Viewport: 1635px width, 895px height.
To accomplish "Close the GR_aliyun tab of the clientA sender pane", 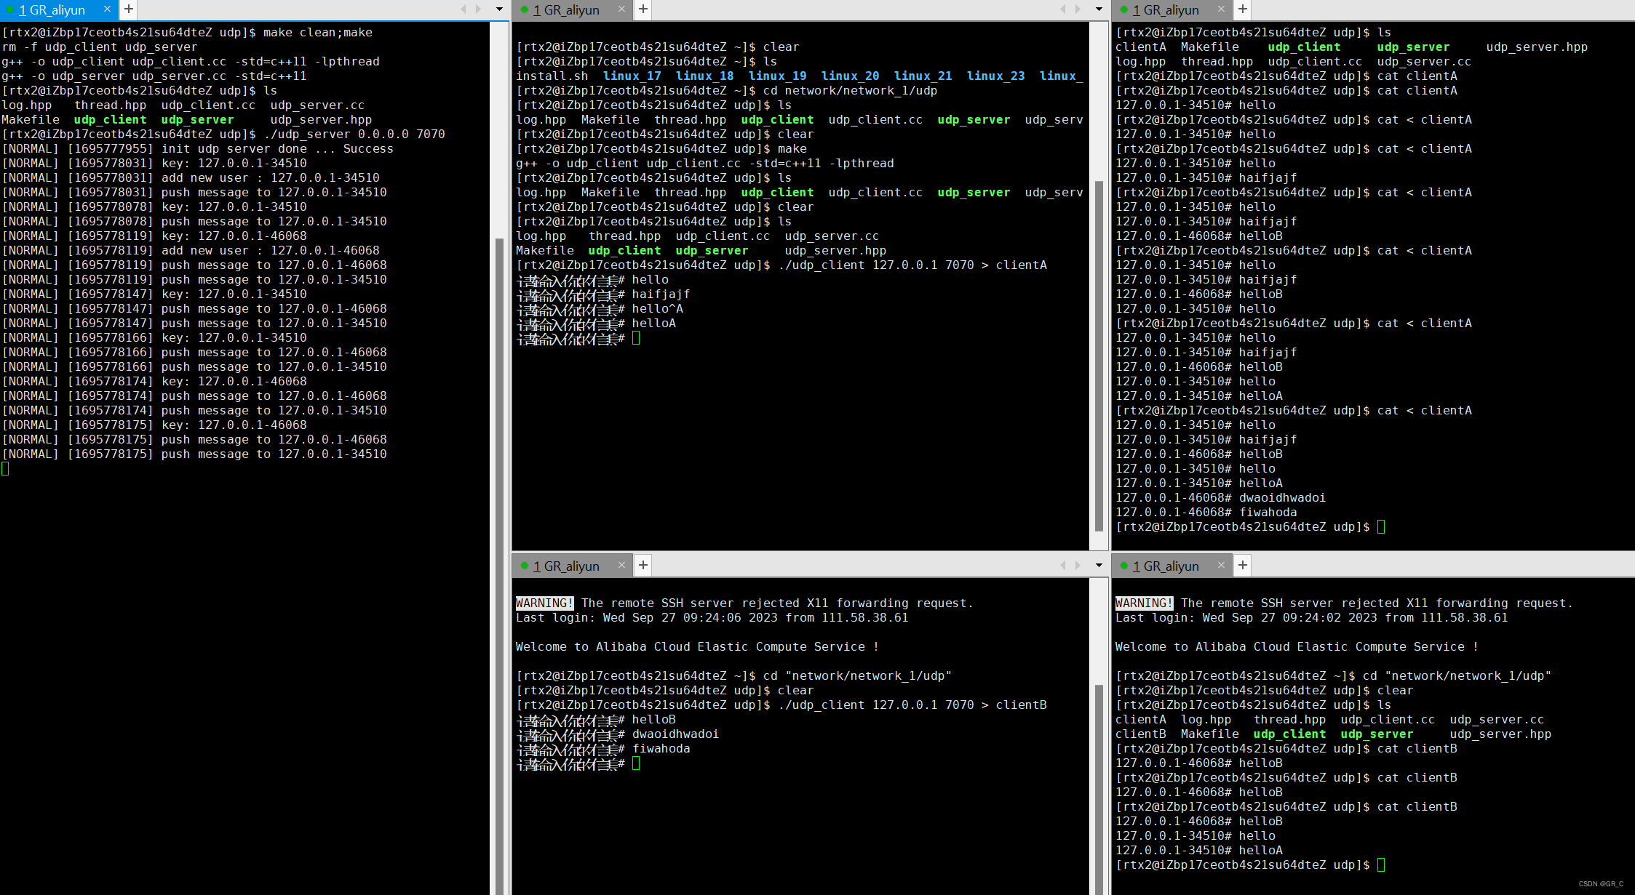I will pyautogui.click(x=621, y=9).
